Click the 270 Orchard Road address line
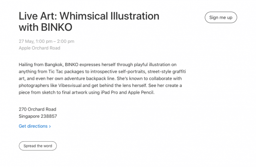 (37, 109)
